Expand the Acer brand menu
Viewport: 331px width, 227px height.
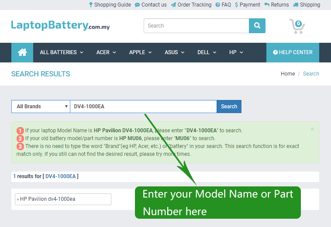pyautogui.click(x=106, y=52)
